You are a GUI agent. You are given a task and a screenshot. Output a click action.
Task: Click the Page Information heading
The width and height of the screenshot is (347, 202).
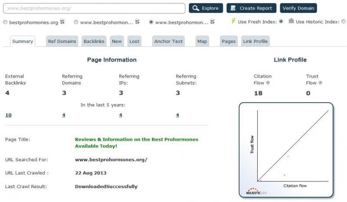(x=112, y=60)
